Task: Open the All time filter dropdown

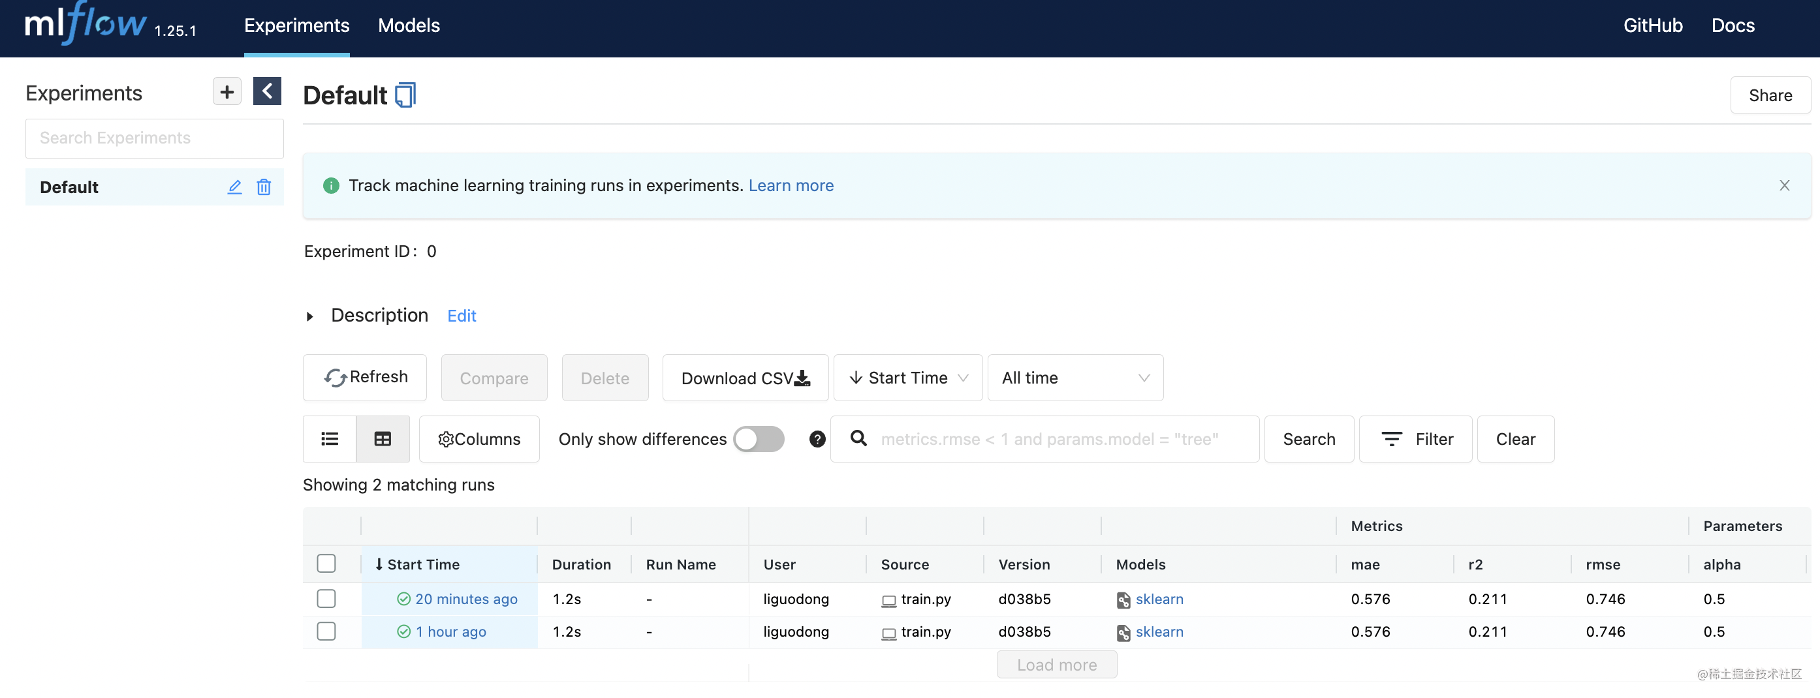Action: point(1075,378)
